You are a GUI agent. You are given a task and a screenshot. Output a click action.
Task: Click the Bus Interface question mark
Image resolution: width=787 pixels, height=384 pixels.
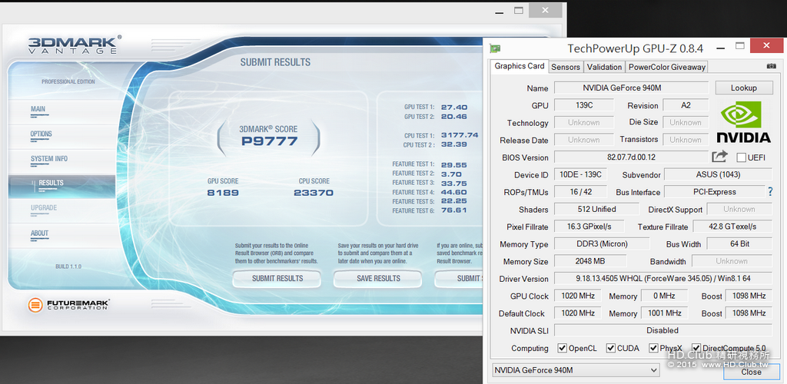coord(770,191)
